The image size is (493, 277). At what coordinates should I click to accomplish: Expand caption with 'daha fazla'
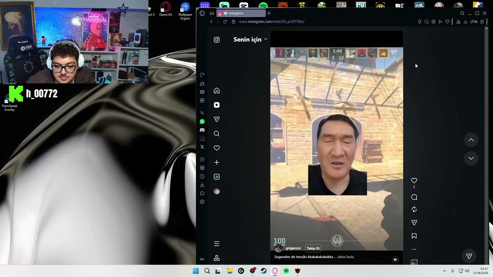pyautogui.click(x=345, y=257)
